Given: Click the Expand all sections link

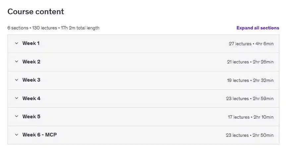Looking at the screenshot, I should (257, 28).
